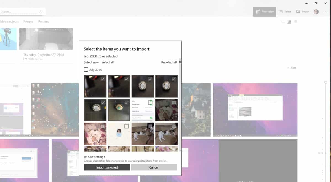Switch to the large single view icon
This screenshot has height=182, width=331.
click(x=283, y=21)
